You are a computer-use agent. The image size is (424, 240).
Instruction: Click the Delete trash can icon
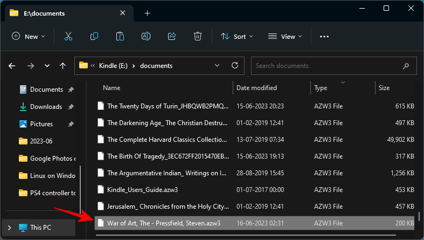pyautogui.click(x=198, y=36)
